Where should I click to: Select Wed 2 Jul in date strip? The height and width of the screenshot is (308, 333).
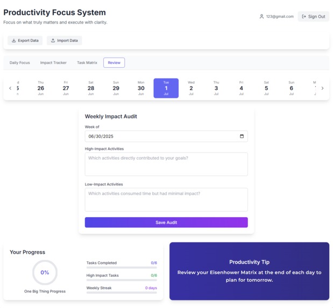[x=191, y=88]
